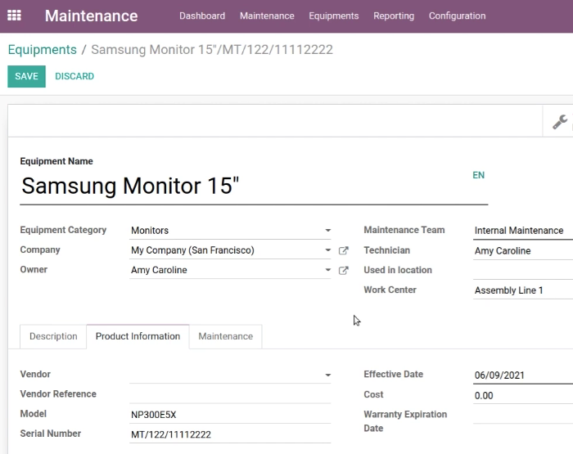The height and width of the screenshot is (454, 573).
Task: Click breadcrumb text Samsung Monitor 15"/MT/122/11112222
Action: tap(212, 50)
